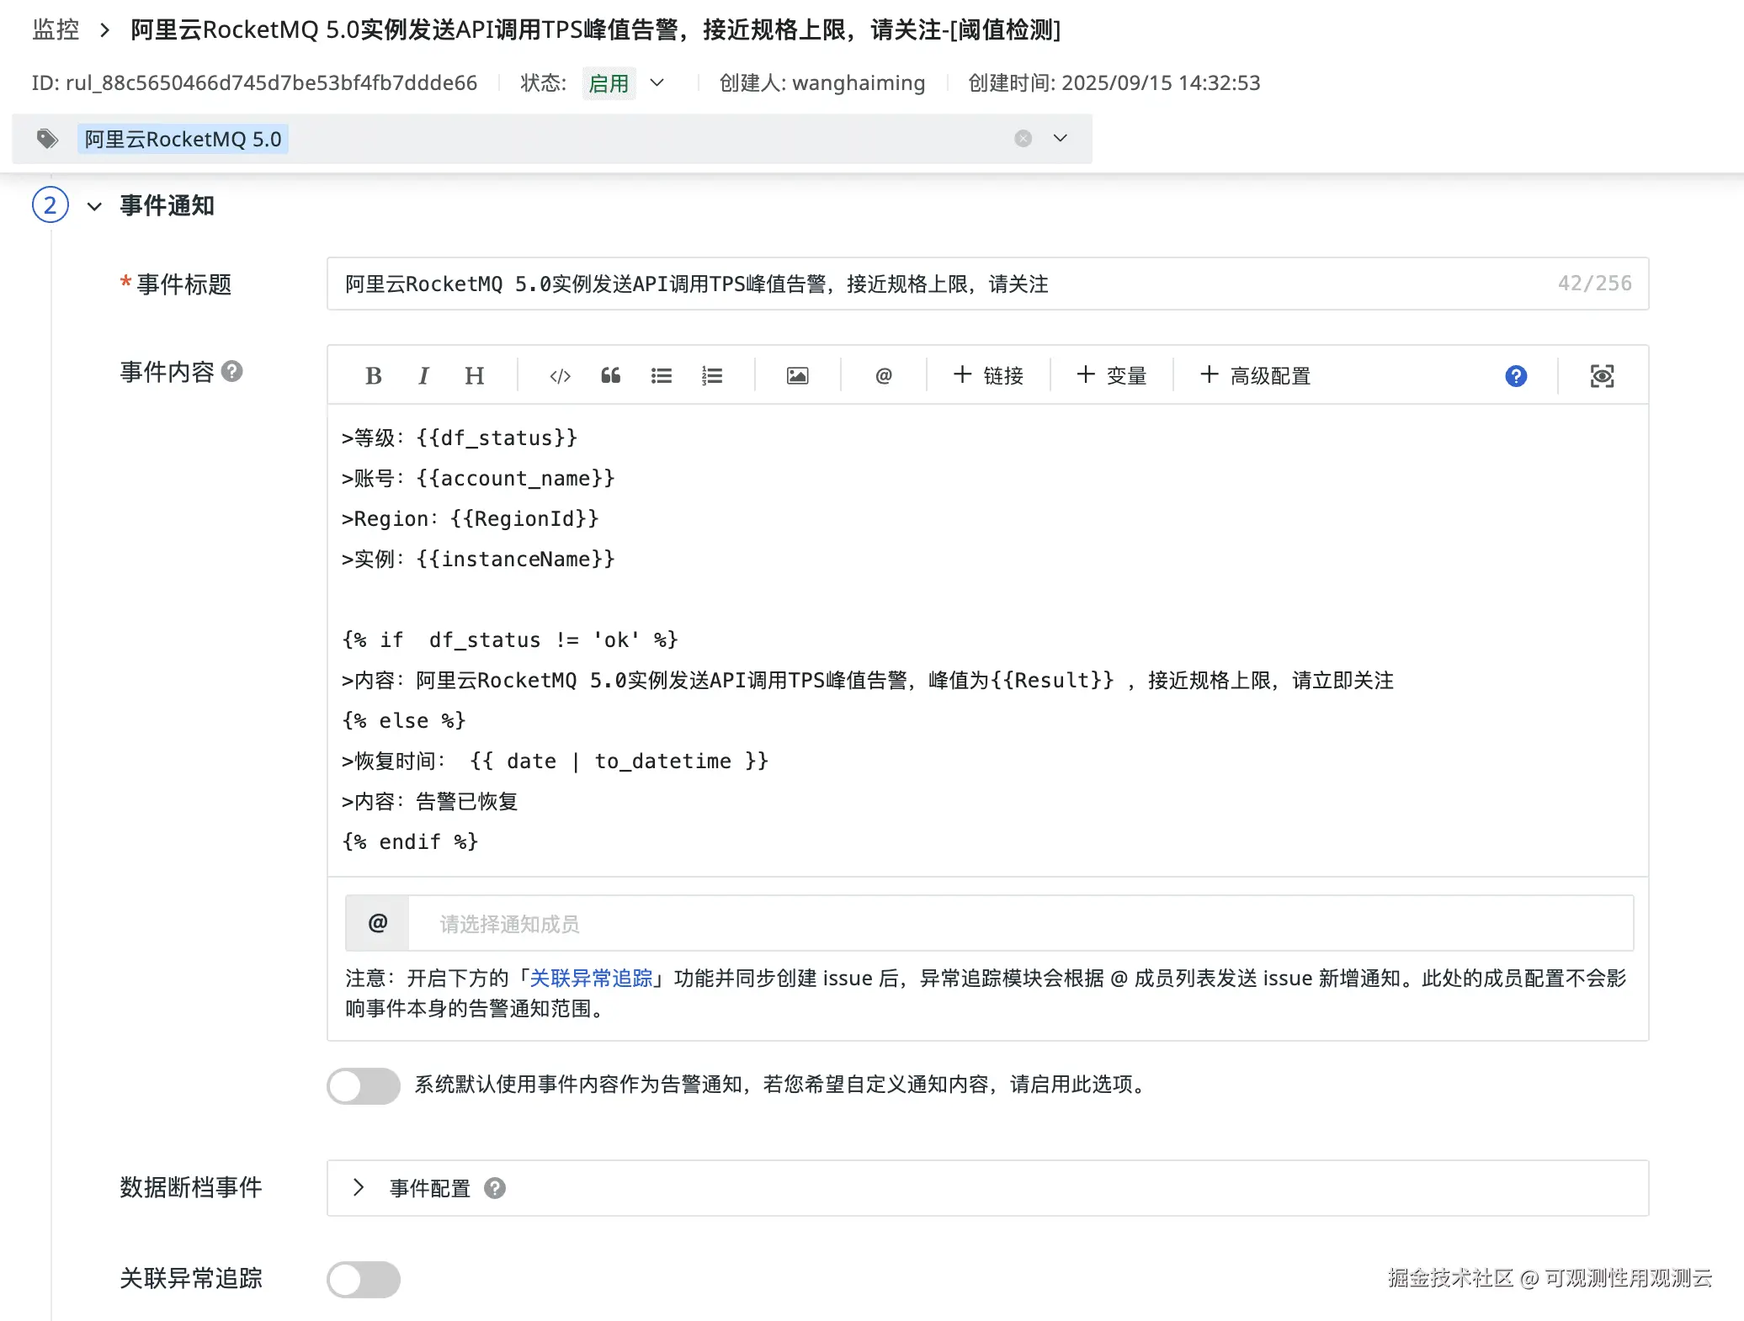The width and height of the screenshot is (1744, 1321).
Task: Collapse the 事件通知 section
Action: [94, 206]
